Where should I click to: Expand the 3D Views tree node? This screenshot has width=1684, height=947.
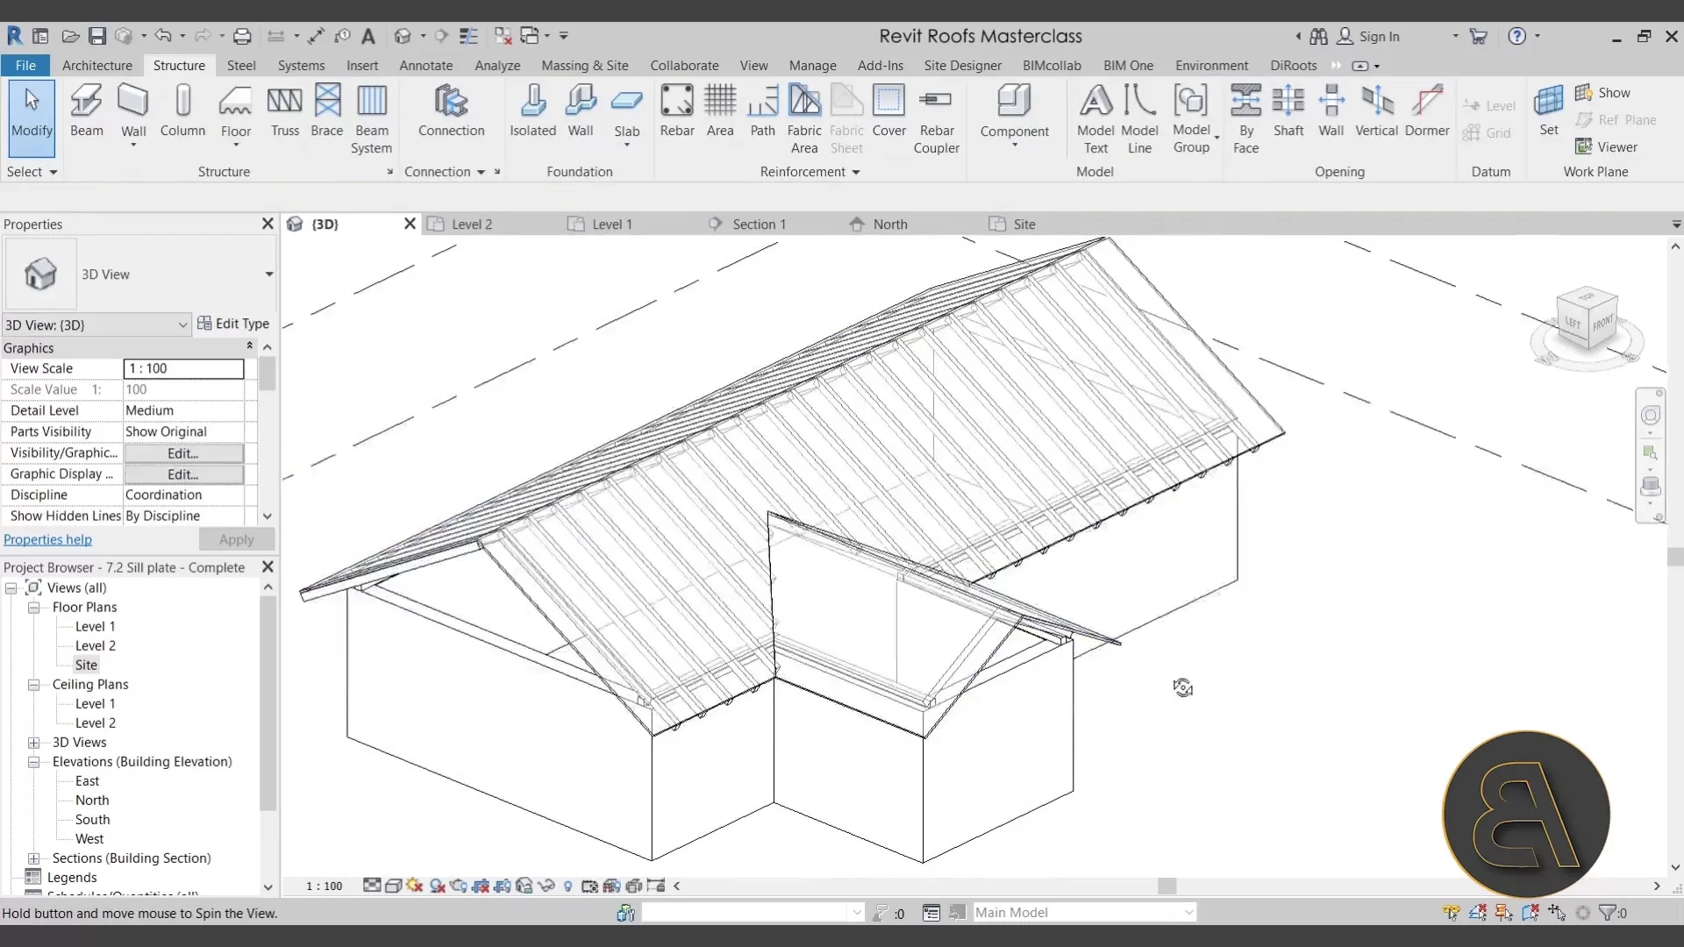[33, 743]
